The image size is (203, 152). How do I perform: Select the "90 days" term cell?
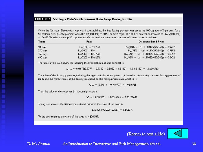42,47
